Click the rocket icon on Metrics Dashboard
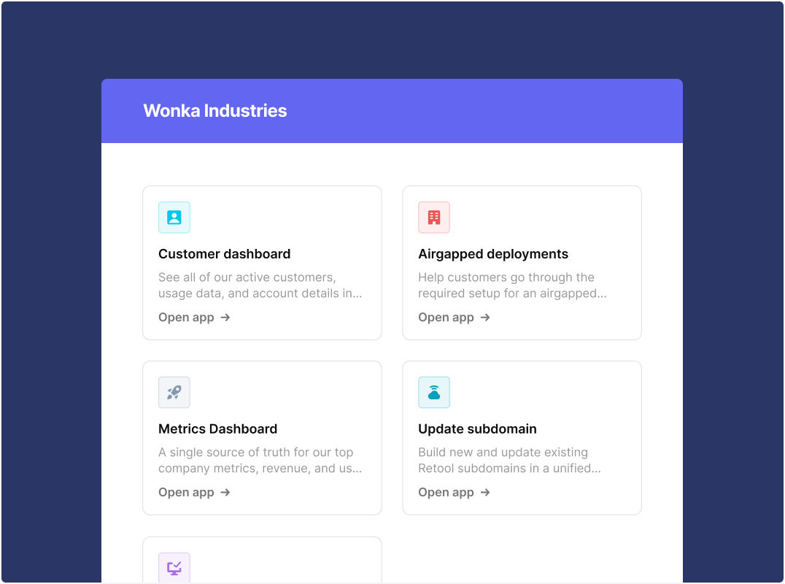 [174, 392]
